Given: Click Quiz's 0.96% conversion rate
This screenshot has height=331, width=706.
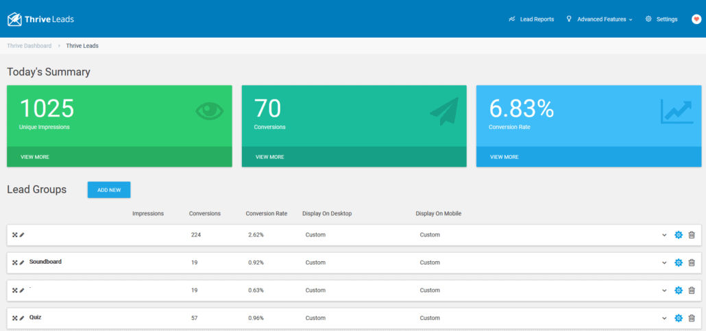Looking at the screenshot, I should pyautogui.click(x=256, y=319).
